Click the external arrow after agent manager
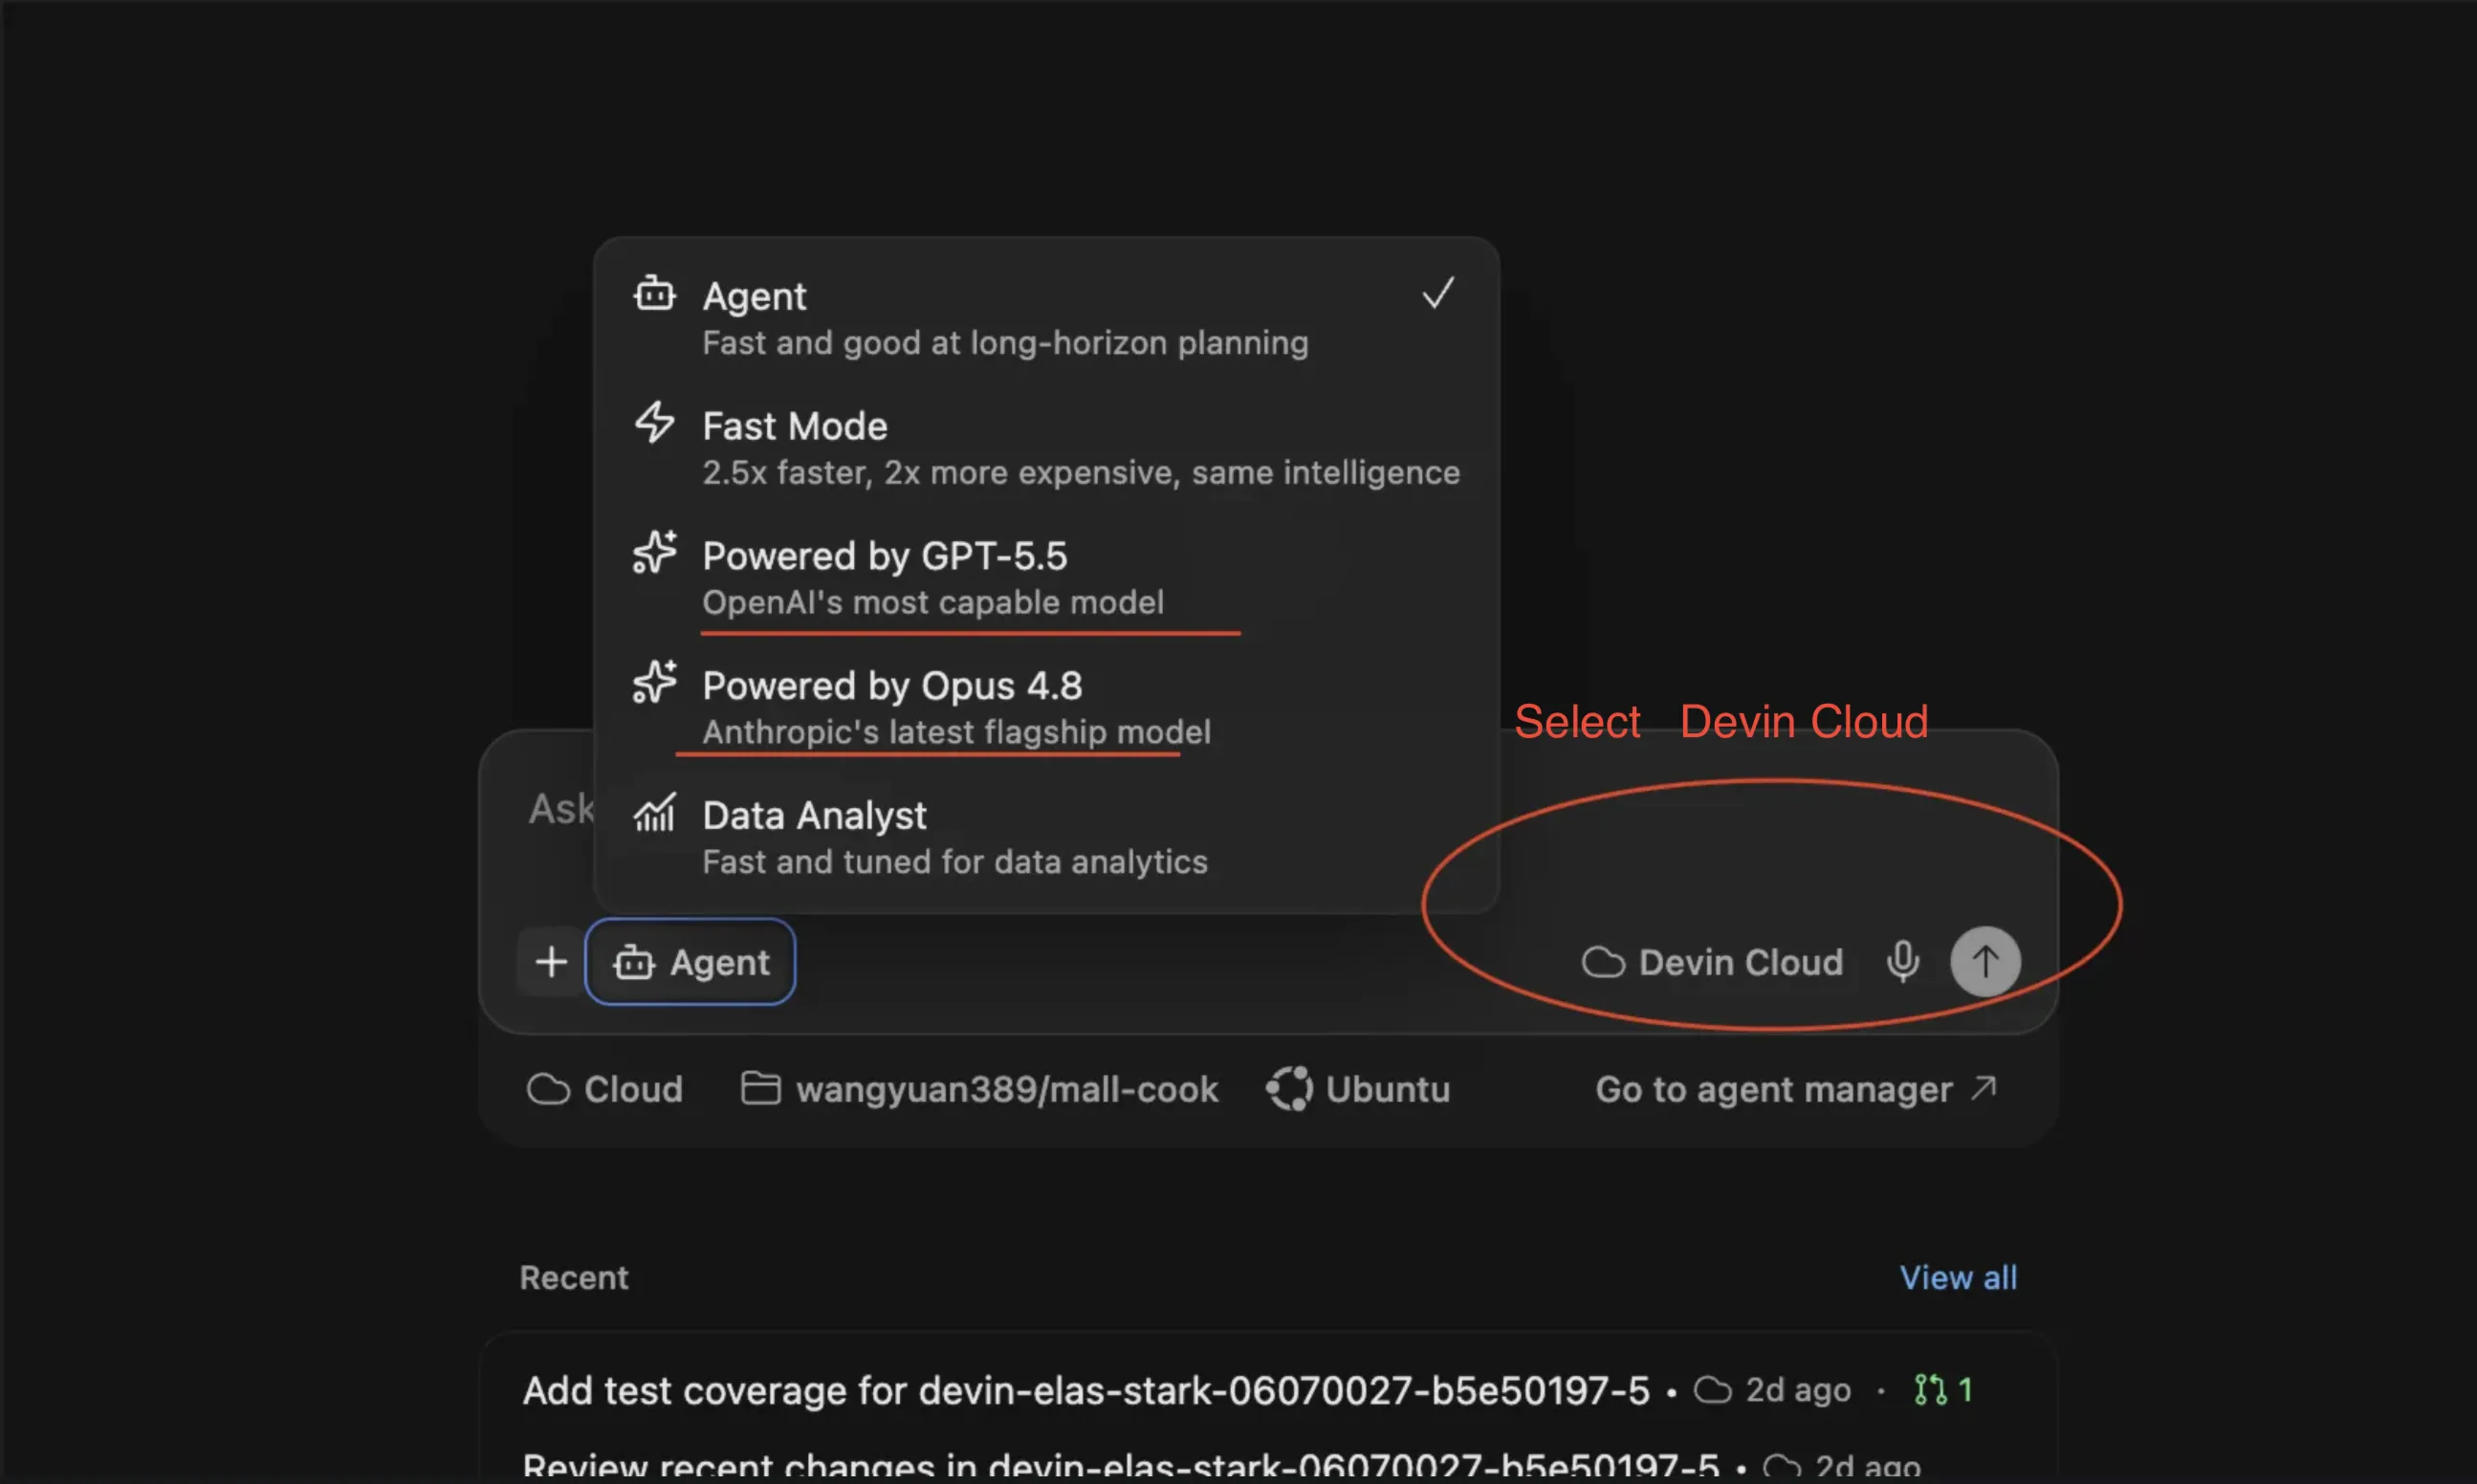The image size is (2477, 1484). click(x=1984, y=1087)
